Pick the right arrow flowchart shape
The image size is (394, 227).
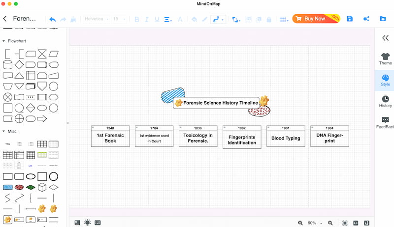point(42,118)
